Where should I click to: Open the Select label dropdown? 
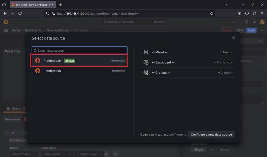tap(54, 154)
